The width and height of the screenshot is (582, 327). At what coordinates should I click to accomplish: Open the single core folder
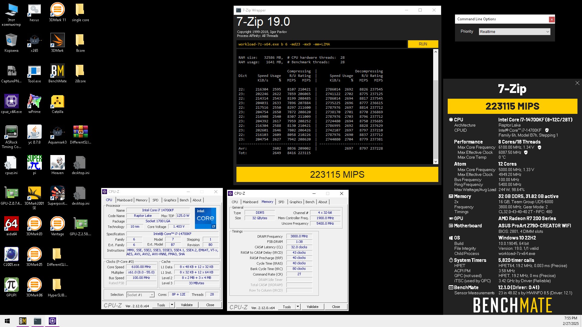tap(80, 12)
